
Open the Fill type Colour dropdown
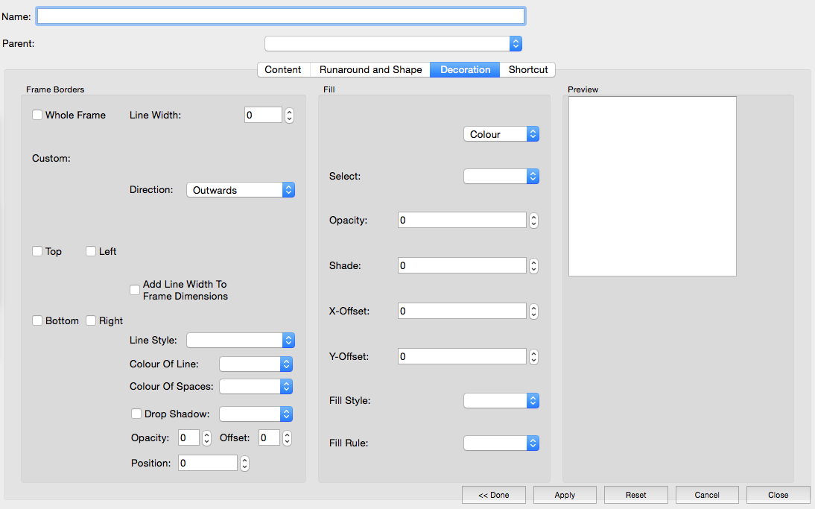(x=501, y=134)
